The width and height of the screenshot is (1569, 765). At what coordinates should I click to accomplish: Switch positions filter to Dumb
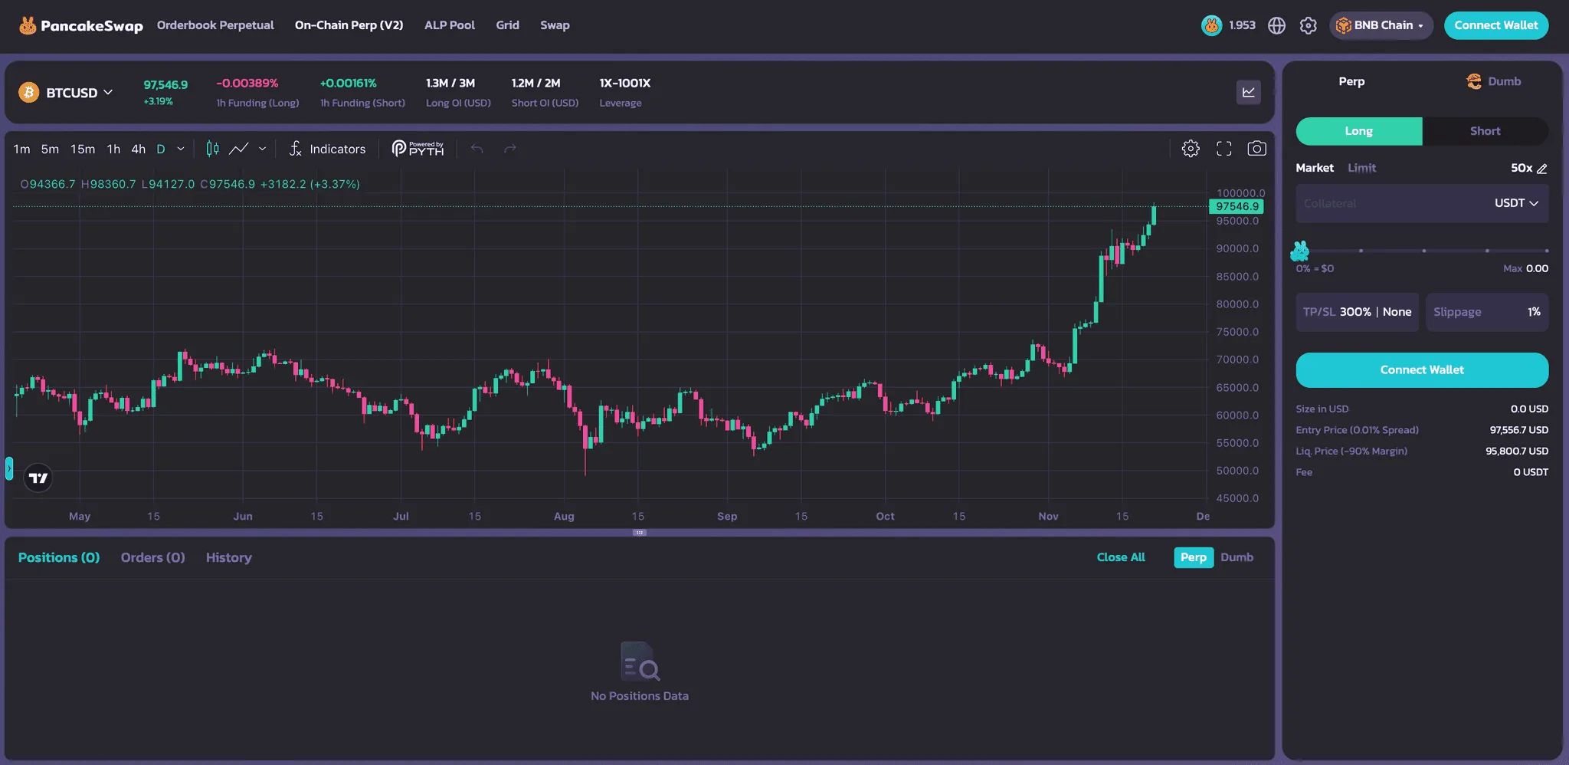click(1237, 557)
